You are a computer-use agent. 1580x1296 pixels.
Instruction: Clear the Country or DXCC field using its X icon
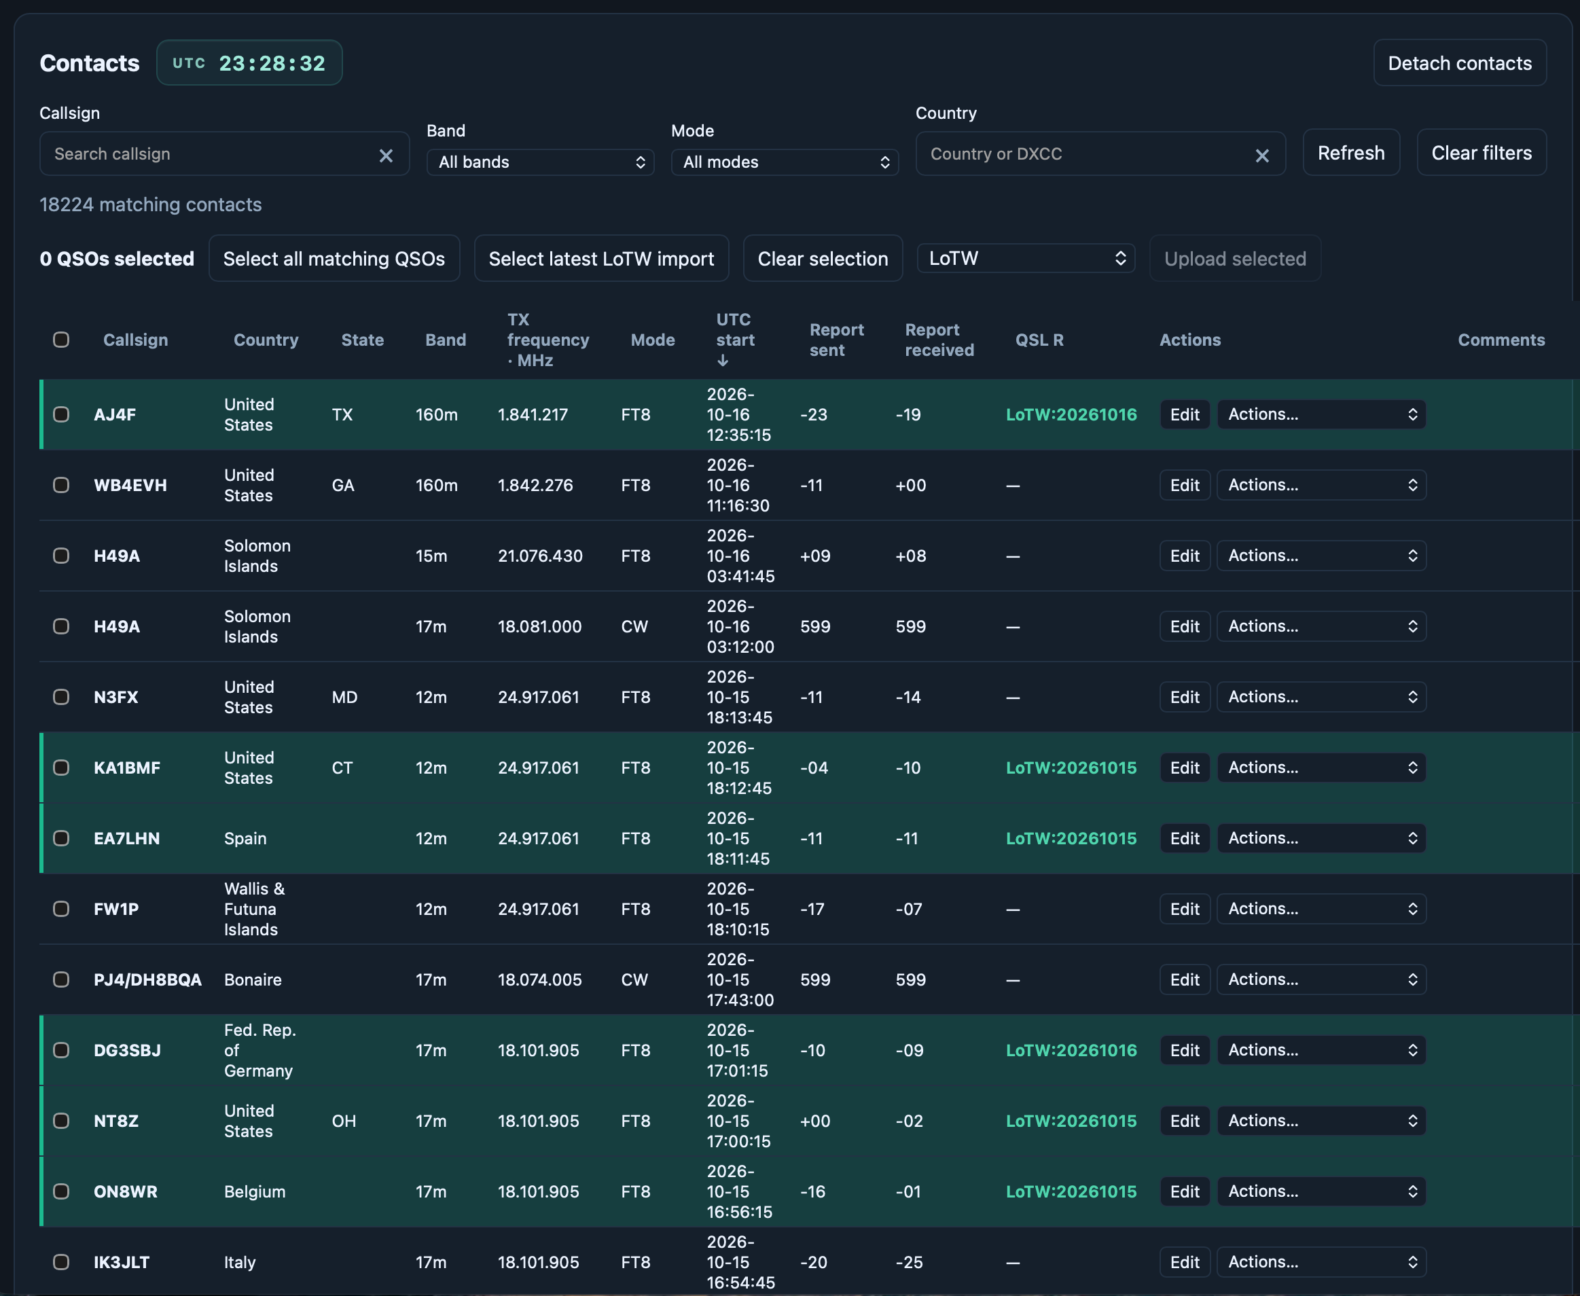coord(1262,156)
